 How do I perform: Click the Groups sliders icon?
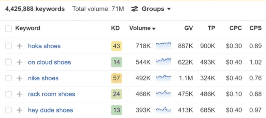tap(135, 9)
